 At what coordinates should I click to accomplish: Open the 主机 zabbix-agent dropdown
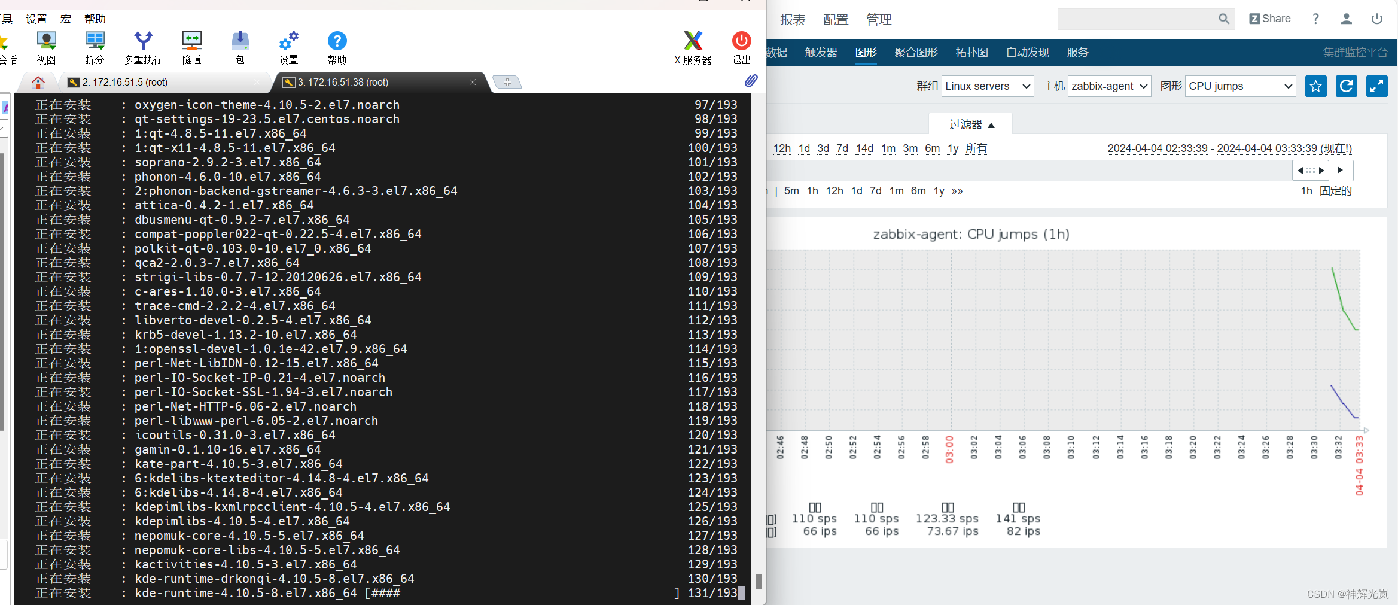(1109, 86)
